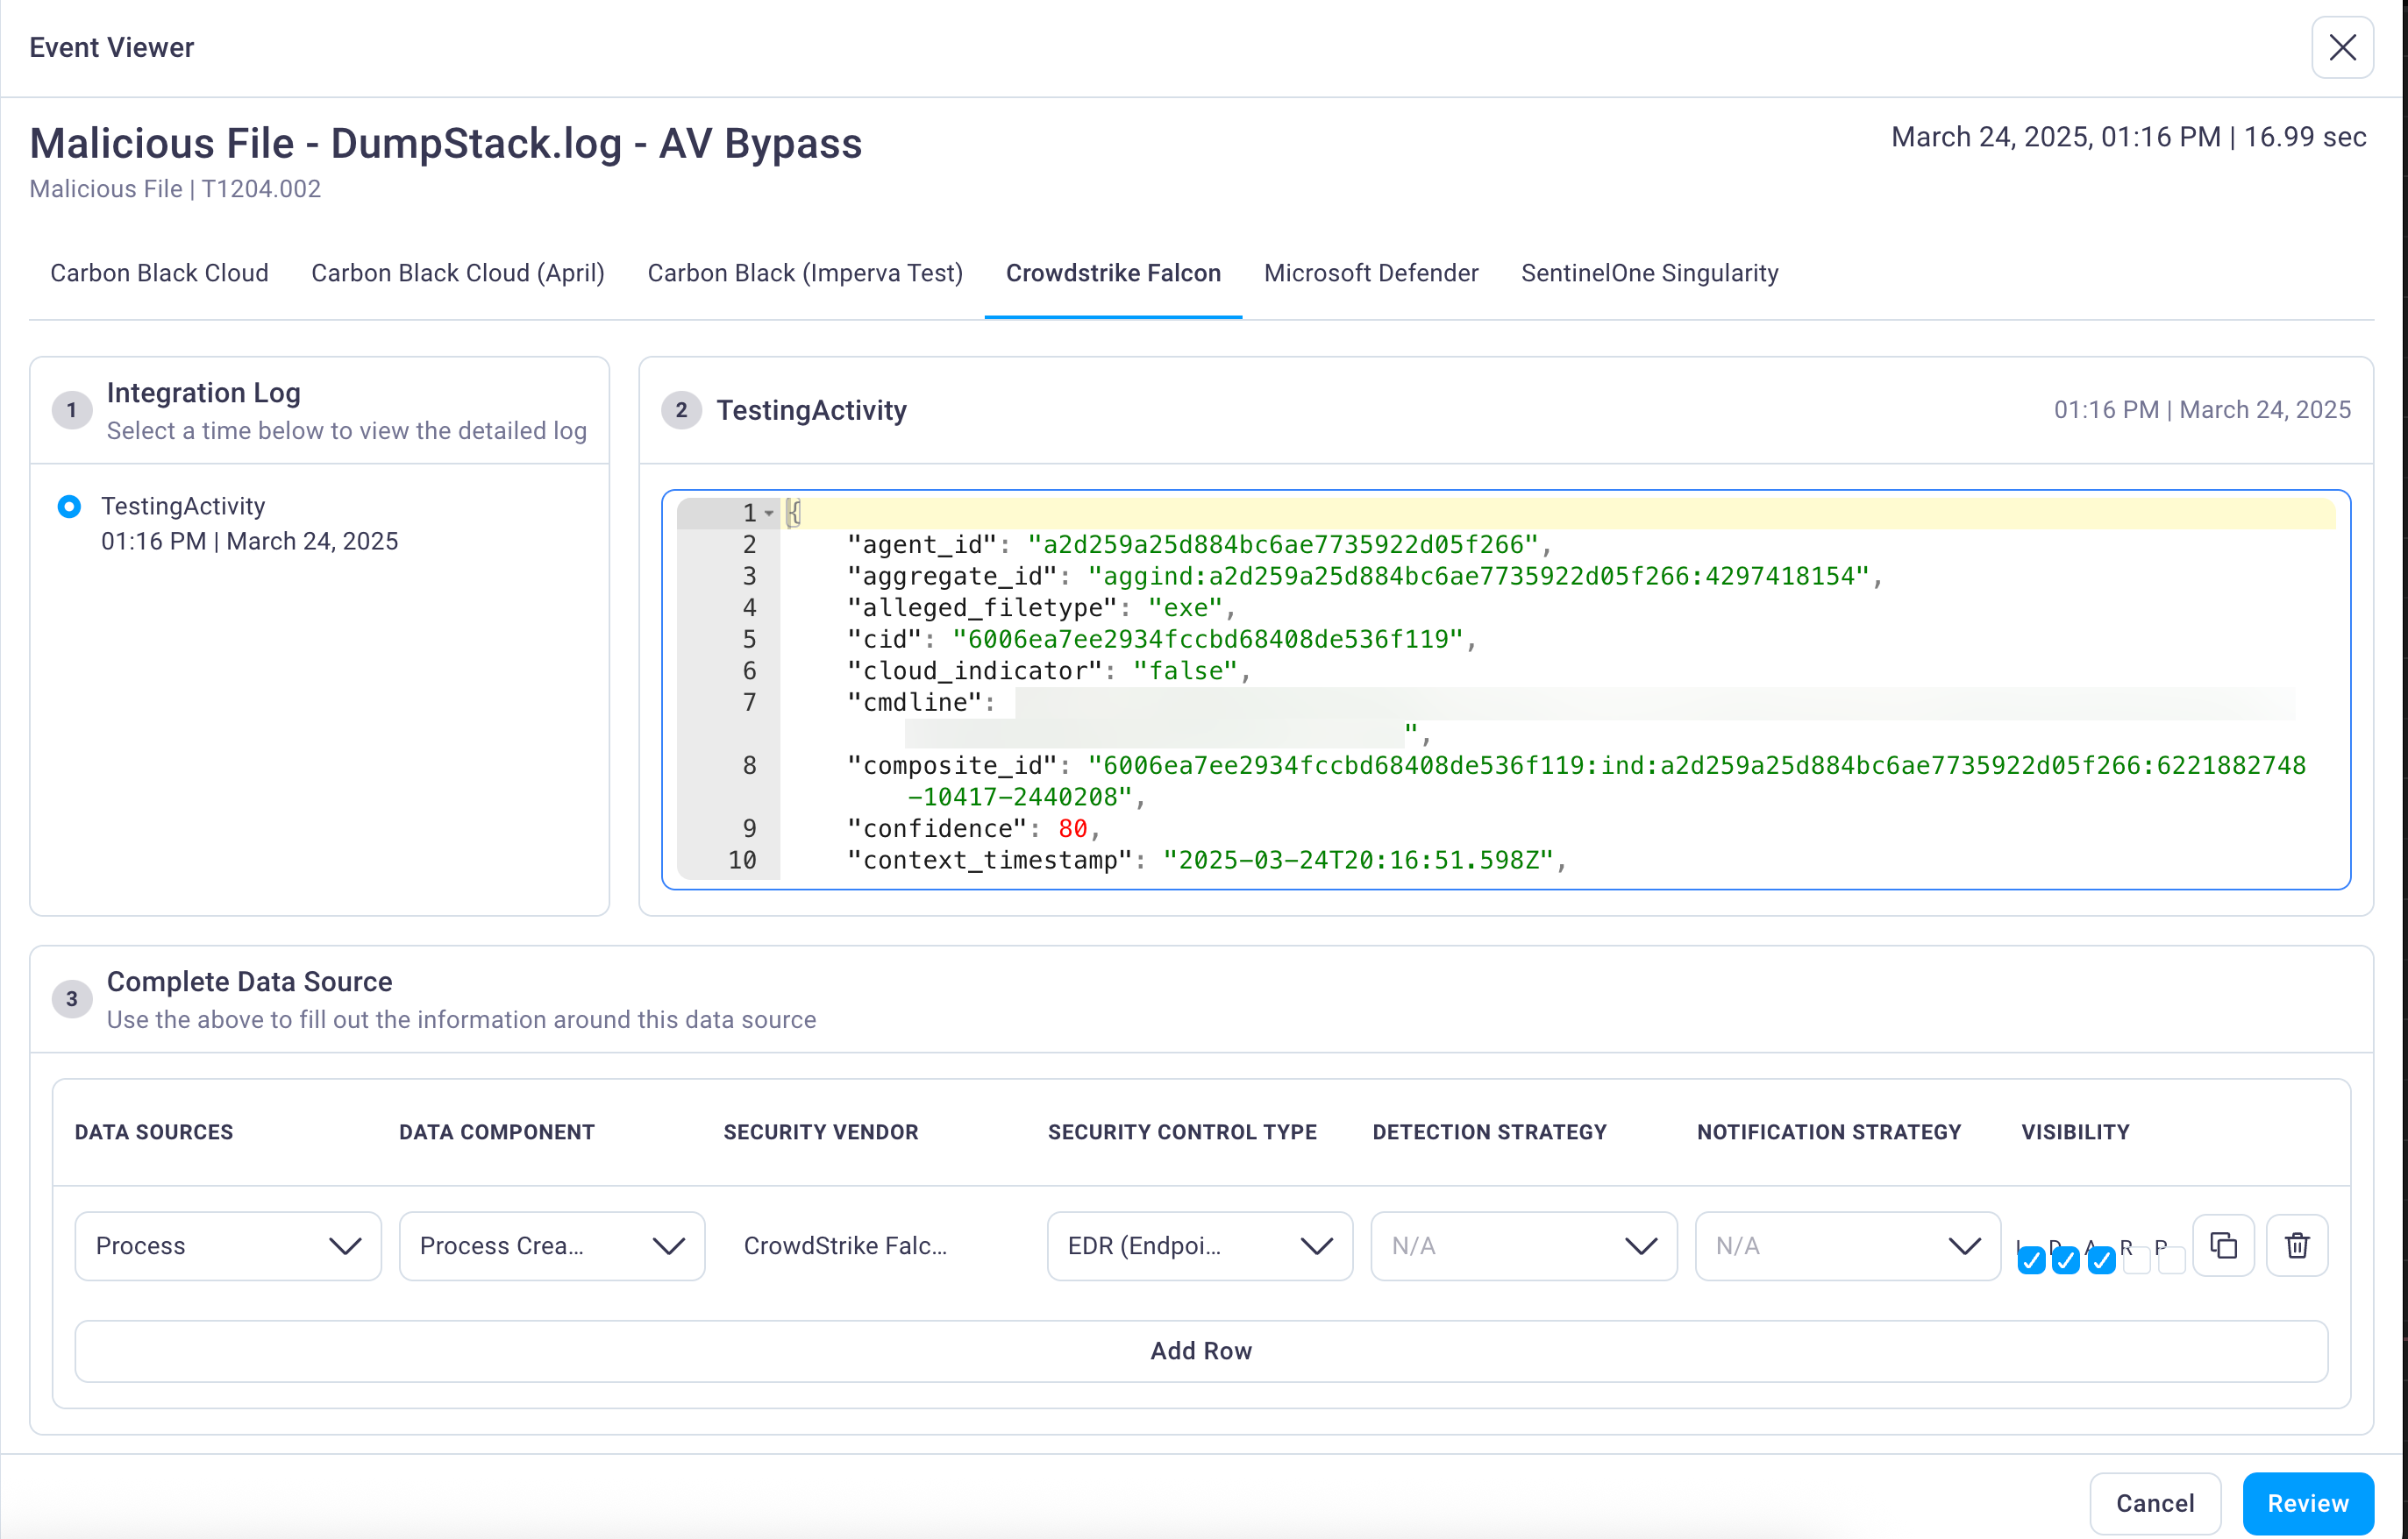Expand the Process Creation data component dropdown

(x=552, y=1245)
